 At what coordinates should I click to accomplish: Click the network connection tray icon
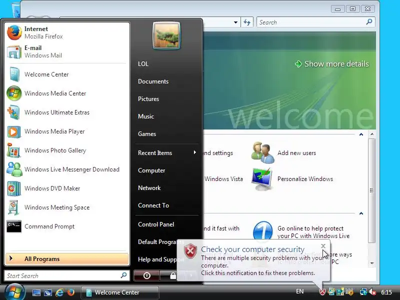tap(363, 292)
